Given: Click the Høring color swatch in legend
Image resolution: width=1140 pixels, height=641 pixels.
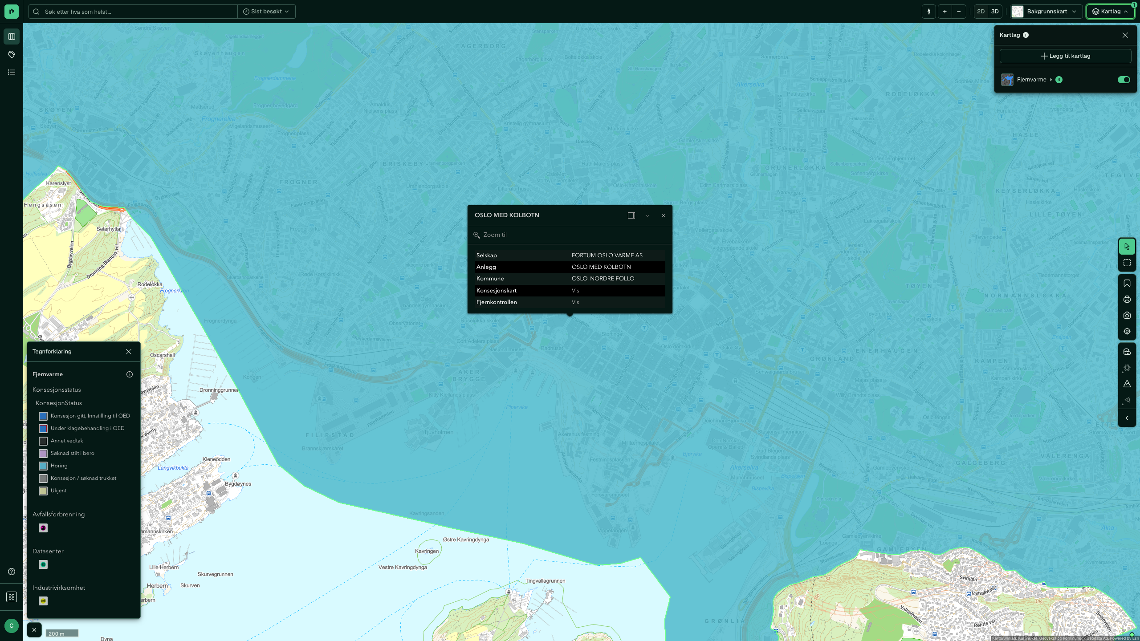Looking at the screenshot, I should 43,466.
